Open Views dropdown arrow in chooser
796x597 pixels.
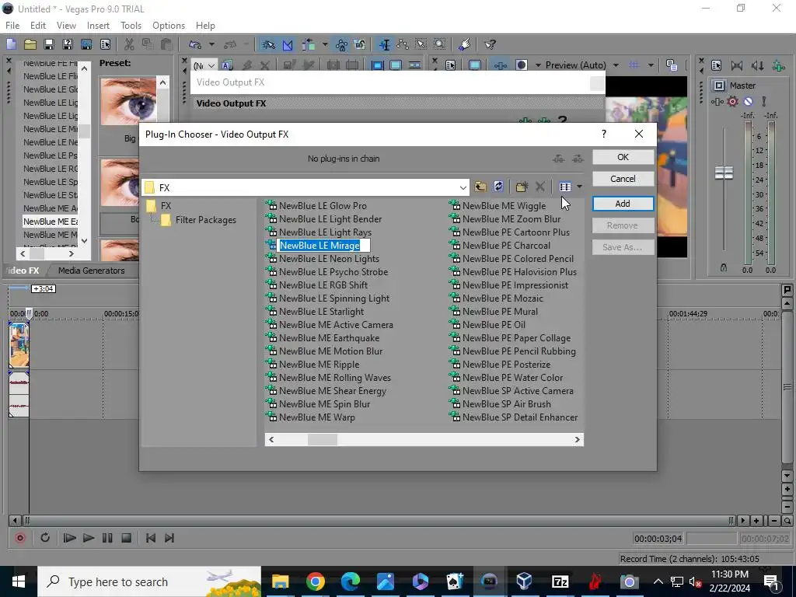[579, 187]
